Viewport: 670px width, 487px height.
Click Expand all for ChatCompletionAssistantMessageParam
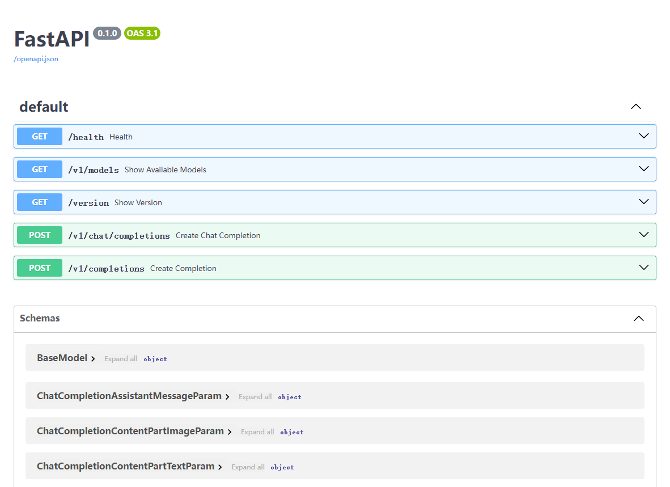pyautogui.click(x=255, y=397)
